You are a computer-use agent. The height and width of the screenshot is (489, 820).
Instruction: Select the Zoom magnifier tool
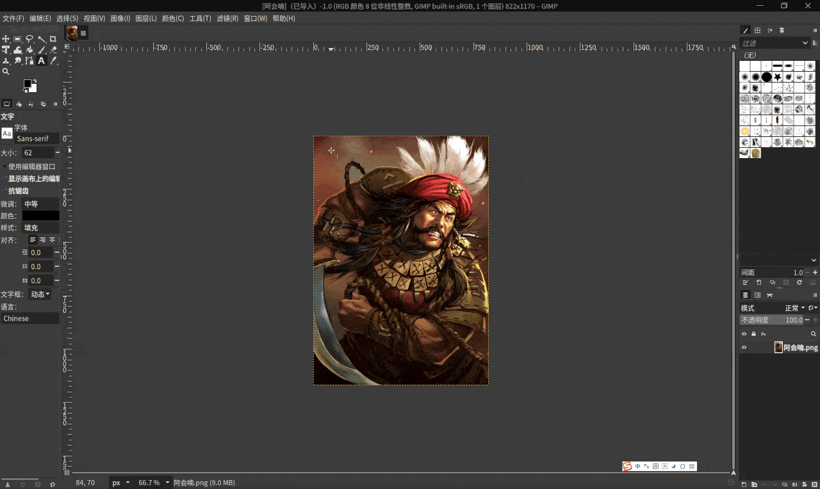click(x=6, y=72)
